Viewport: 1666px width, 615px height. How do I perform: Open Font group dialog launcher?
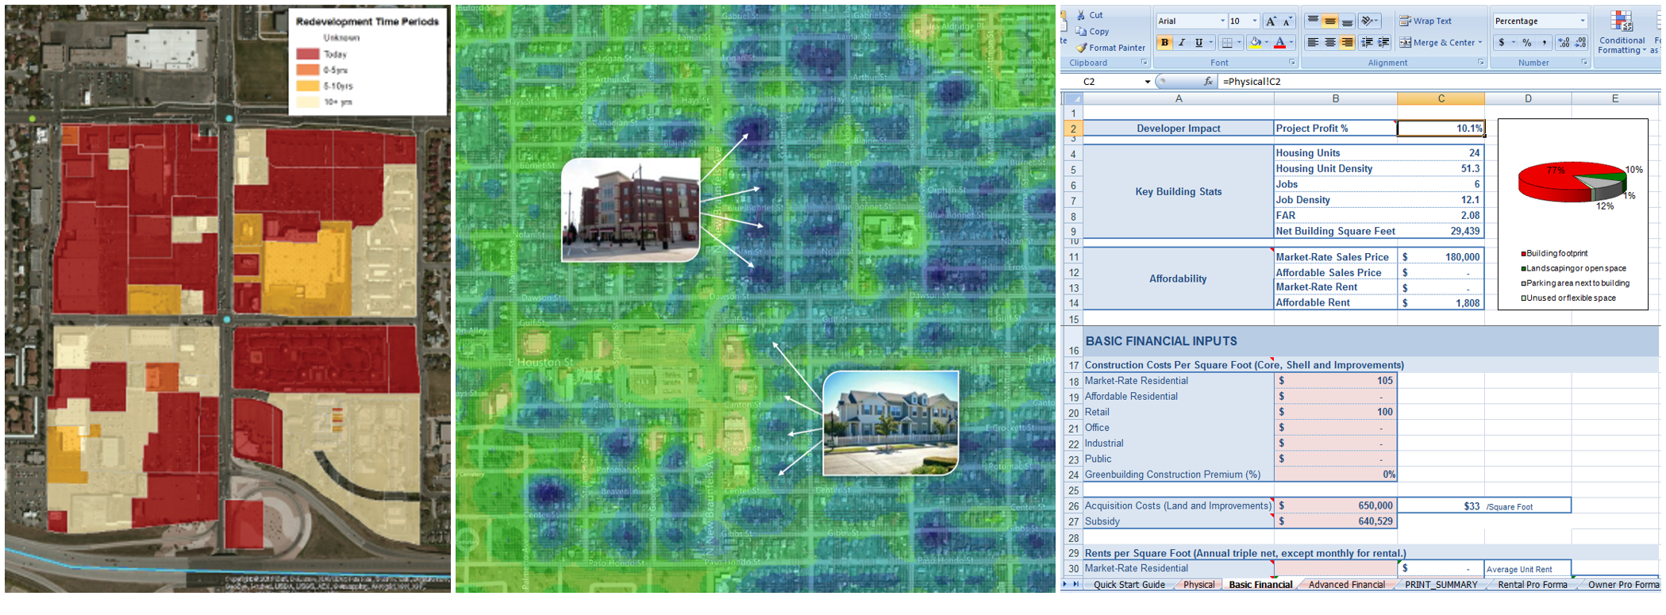pyautogui.click(x=1292, y=63)
